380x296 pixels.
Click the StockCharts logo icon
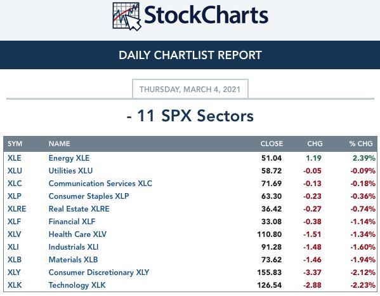pyautogui.click(x=127, y=17)
